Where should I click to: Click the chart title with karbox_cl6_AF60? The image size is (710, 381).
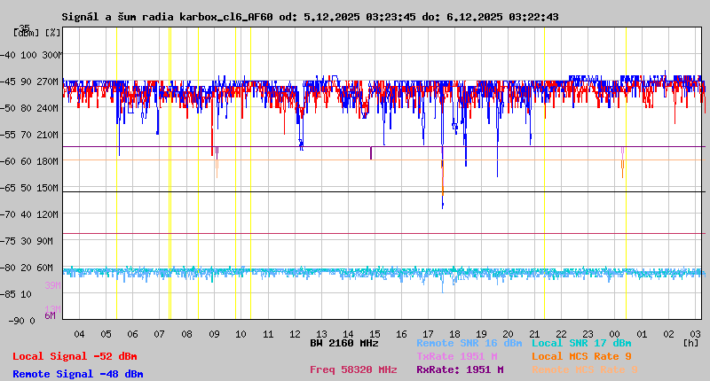(x=310, y=17)
